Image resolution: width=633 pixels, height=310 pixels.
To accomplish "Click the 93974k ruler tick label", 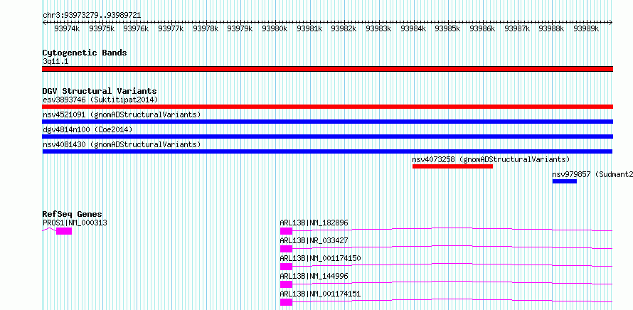I will point(67,28).
